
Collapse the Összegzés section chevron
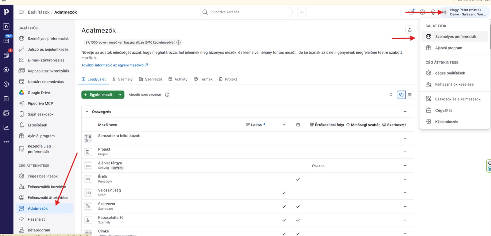pos(87,112)
